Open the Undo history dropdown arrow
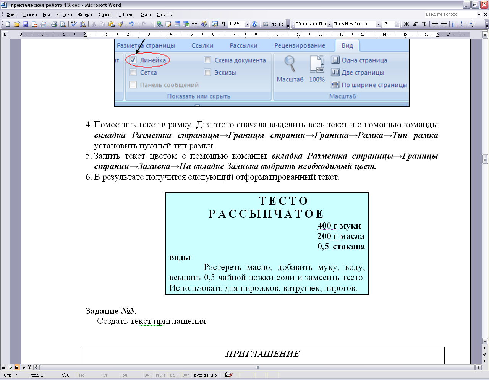This screenshot has width=489, height=380. [138, 24]
